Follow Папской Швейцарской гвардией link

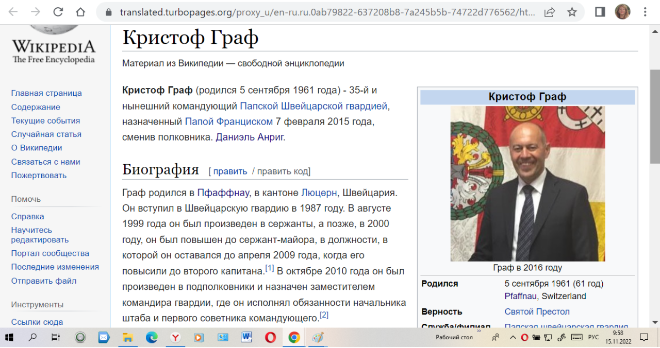tap(314, 106)
